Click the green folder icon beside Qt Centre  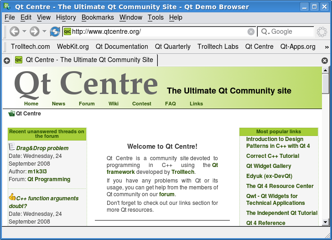click(x=11, y=113)
